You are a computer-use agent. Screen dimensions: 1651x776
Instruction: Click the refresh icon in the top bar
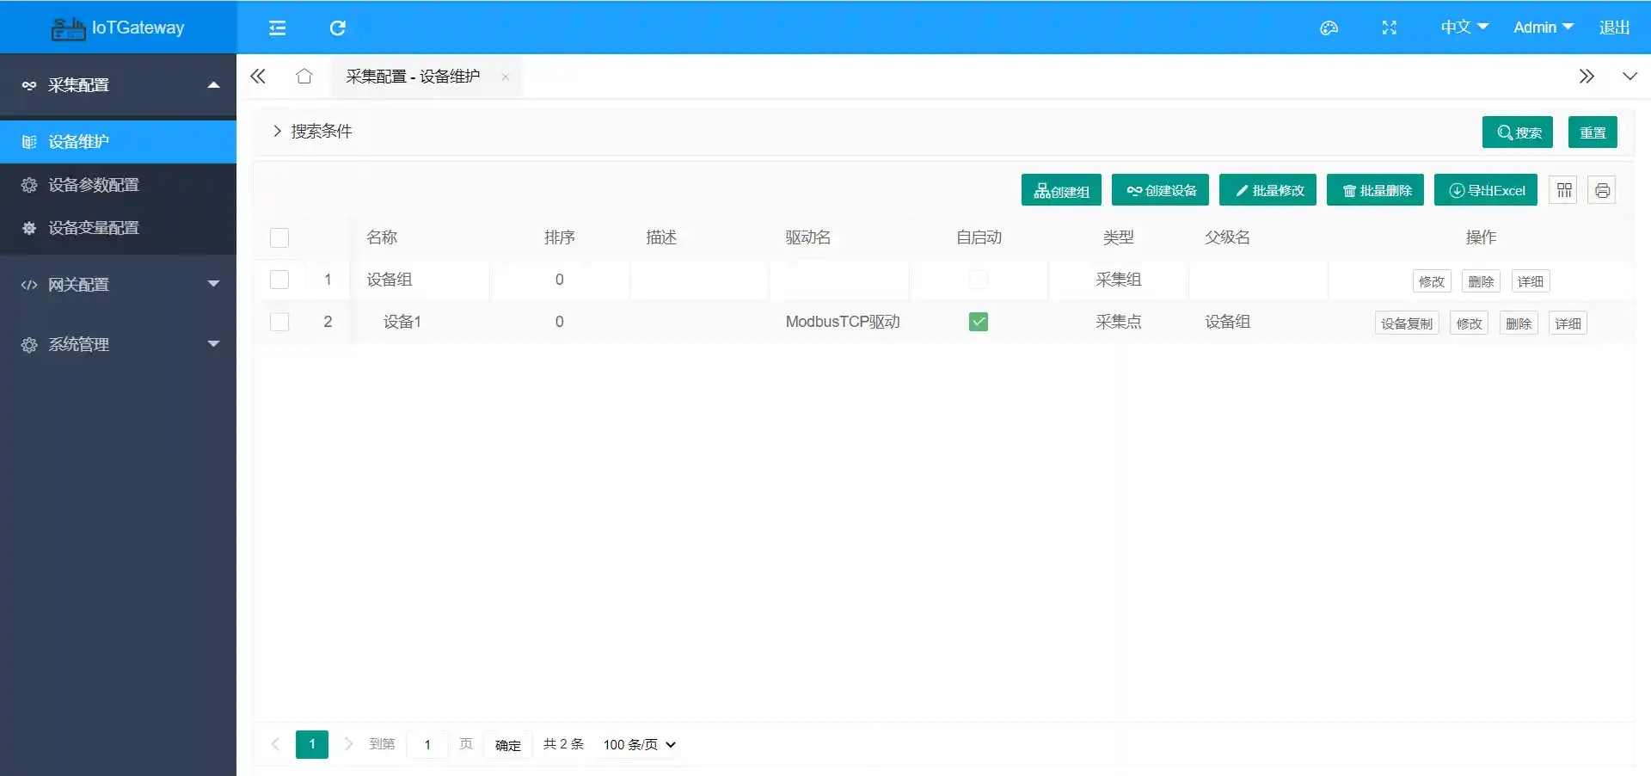(x=337, y=28)
